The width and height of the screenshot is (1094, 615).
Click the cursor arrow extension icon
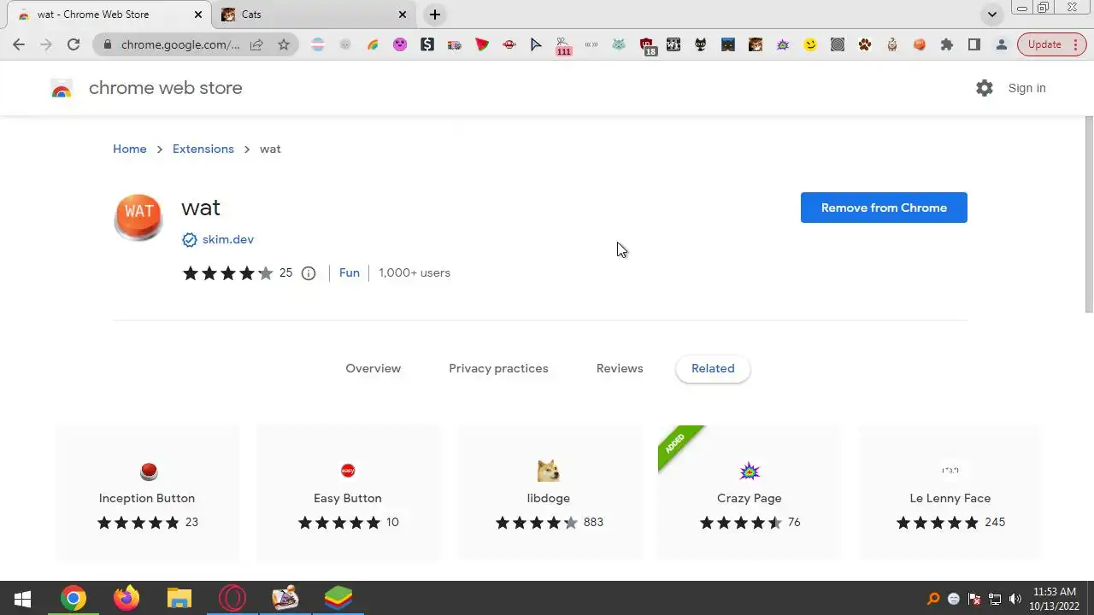(537, 44)
